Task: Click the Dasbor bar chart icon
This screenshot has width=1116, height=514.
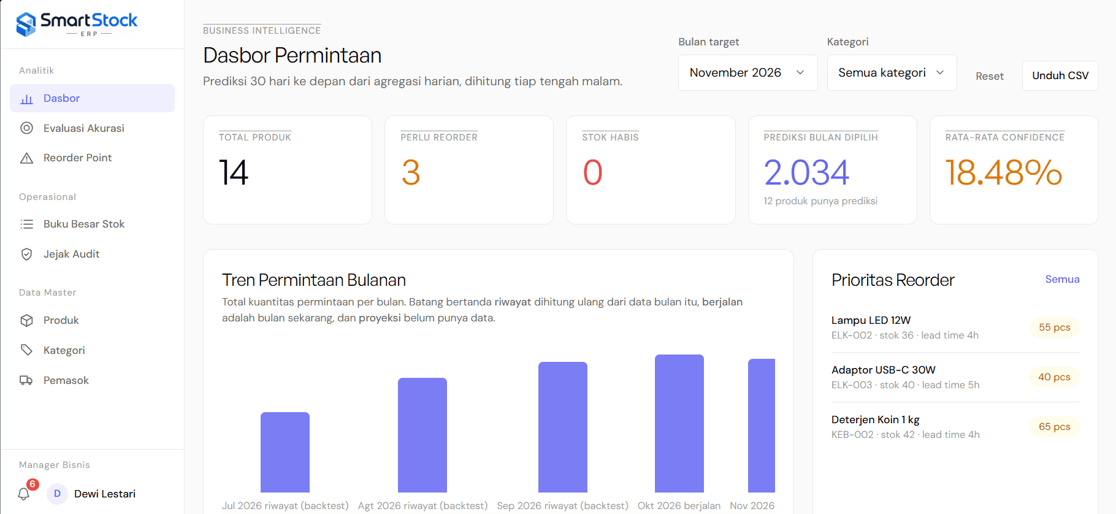Action: pyautogui.click(x=26, y=99)
